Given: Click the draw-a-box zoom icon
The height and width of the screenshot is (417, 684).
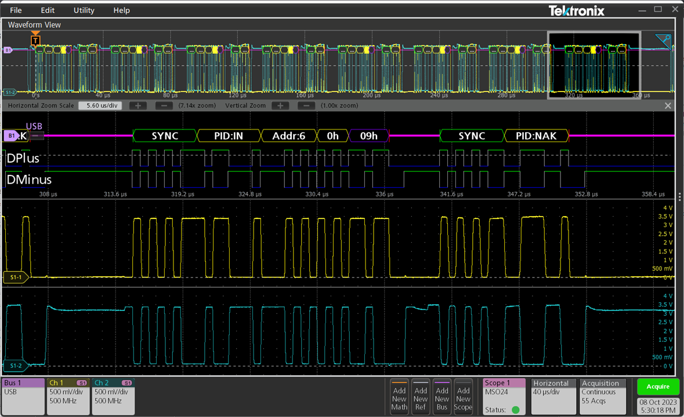Looking at the screenshot, I should coord(663,41).
